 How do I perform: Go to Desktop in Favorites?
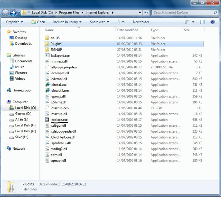(21, 38)
